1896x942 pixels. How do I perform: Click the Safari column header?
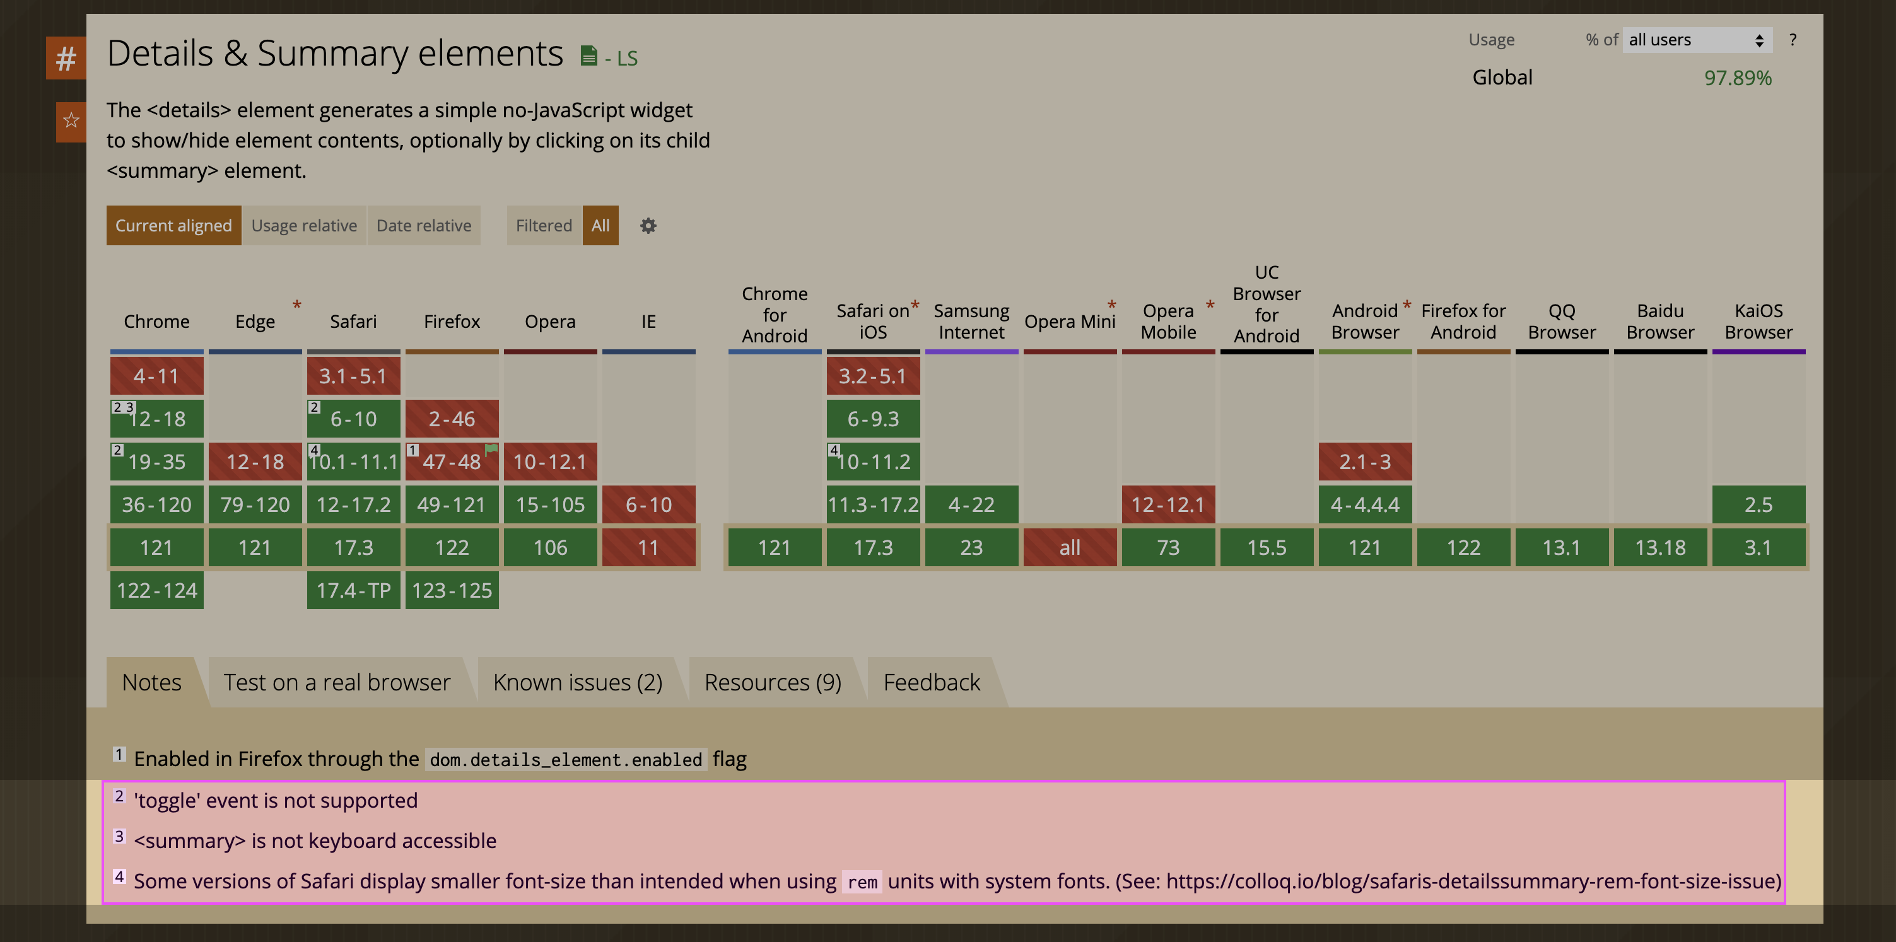353,322
